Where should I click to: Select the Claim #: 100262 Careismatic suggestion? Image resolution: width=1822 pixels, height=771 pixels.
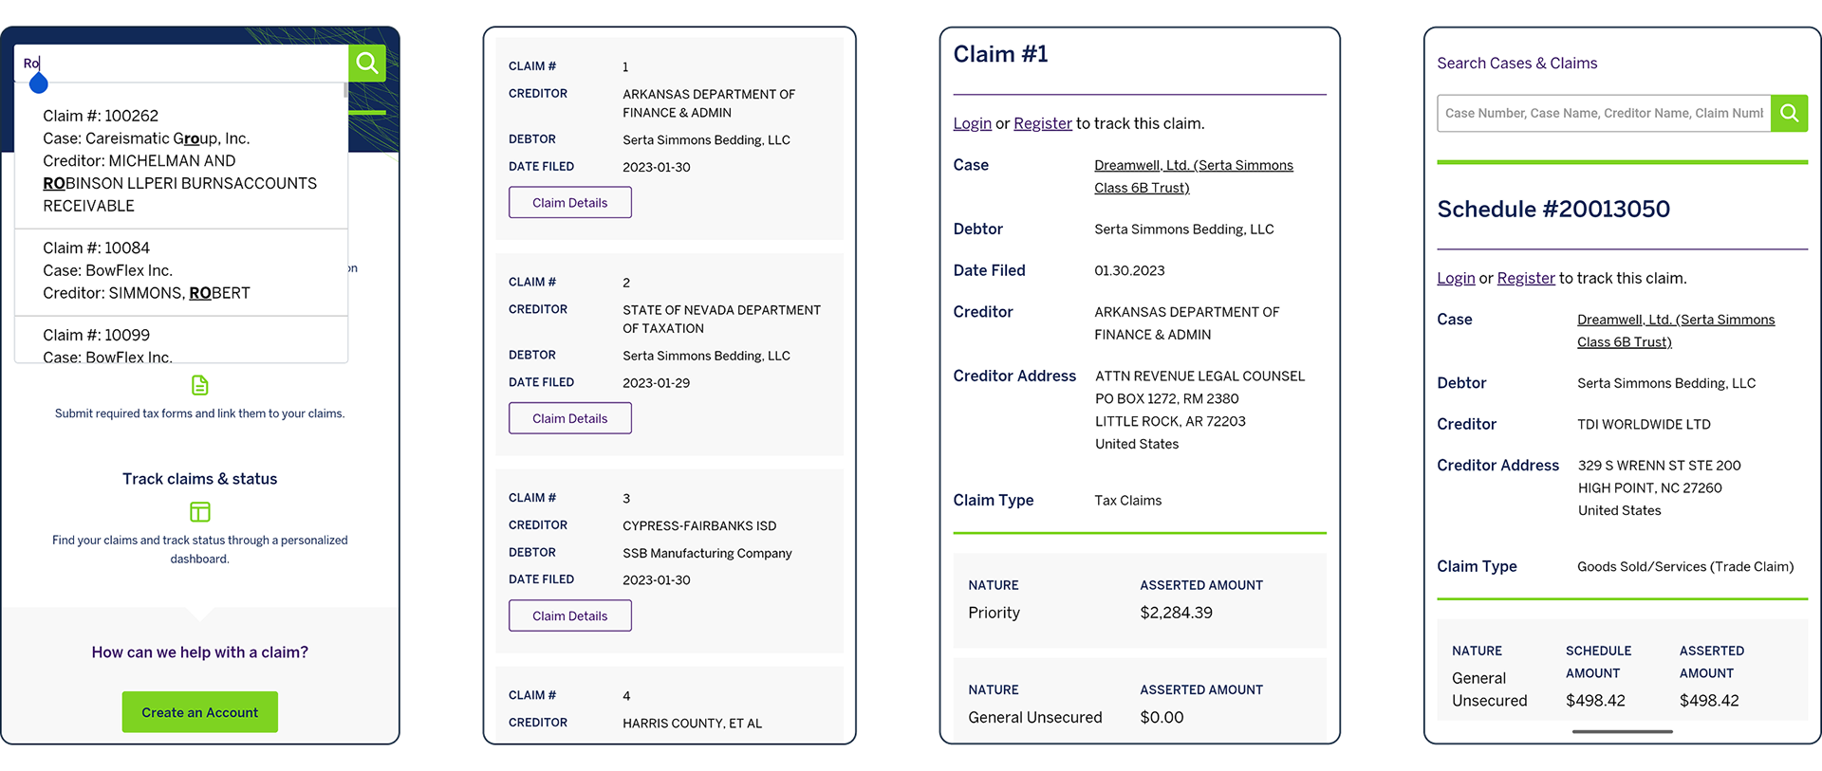coord(180,160)
